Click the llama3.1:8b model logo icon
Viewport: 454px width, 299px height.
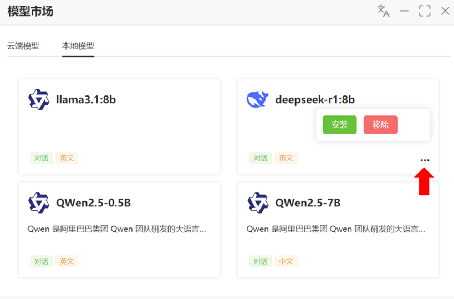click(38, 100)
